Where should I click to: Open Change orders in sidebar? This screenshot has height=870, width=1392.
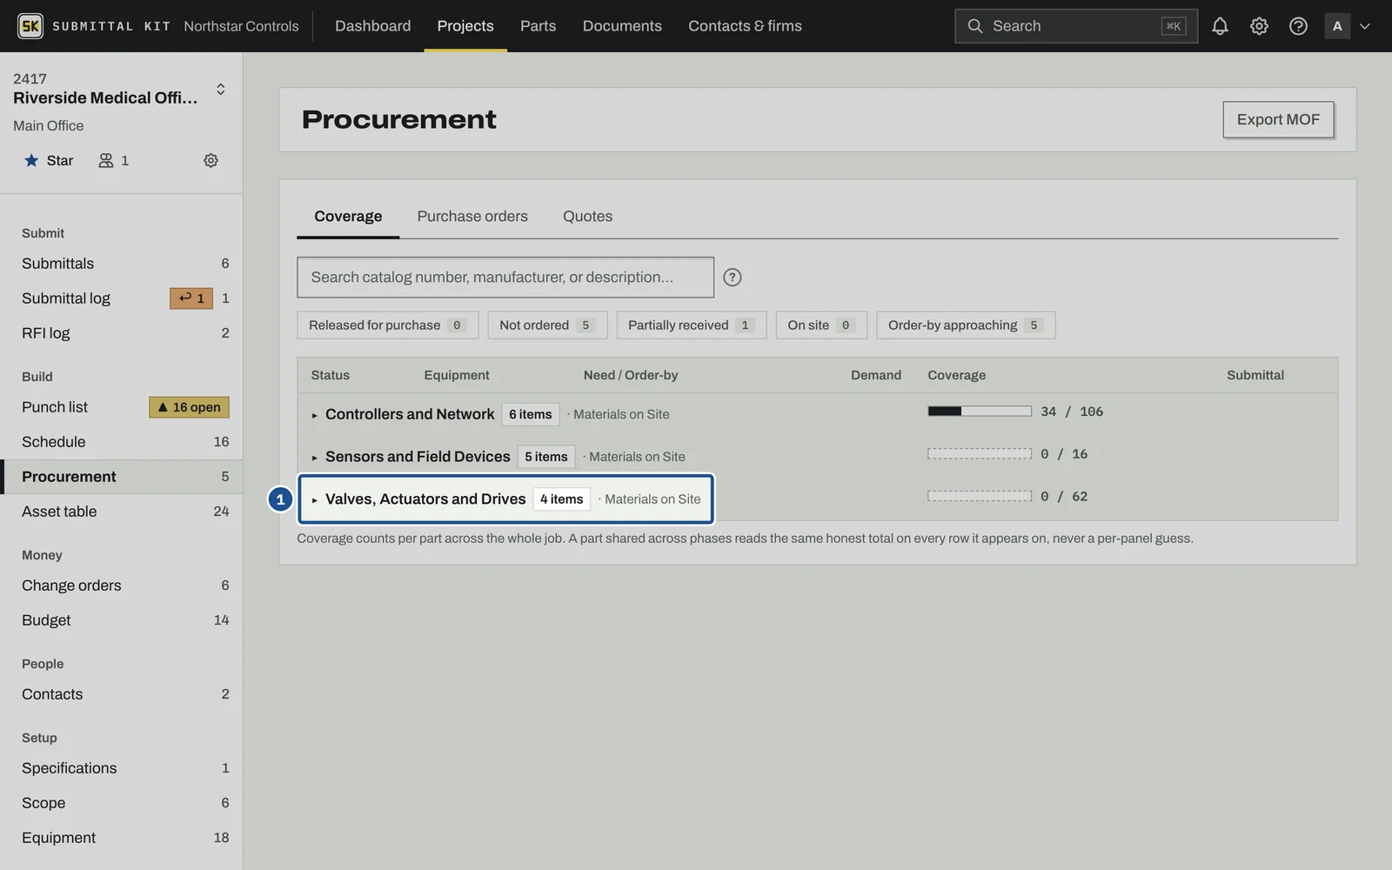[x=121, y=586]
